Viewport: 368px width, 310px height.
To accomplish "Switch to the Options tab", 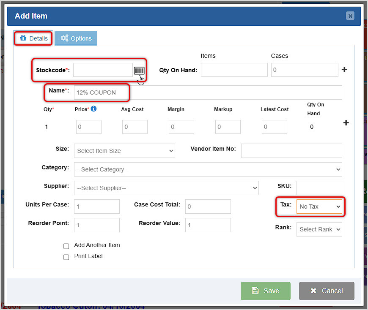I will pos(76,38).
